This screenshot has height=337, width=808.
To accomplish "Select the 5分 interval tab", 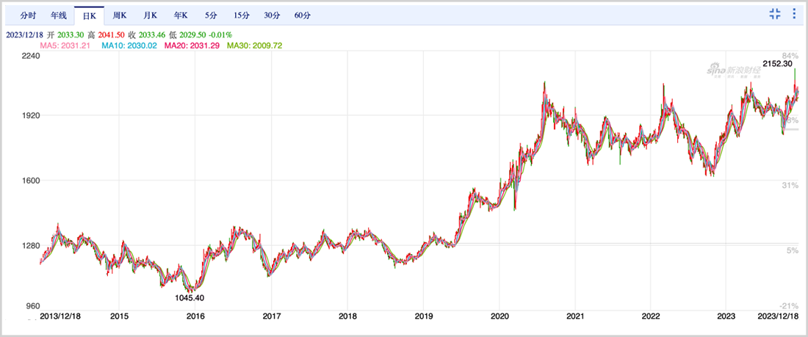I will pyautogui.click(x=211, y=15).
